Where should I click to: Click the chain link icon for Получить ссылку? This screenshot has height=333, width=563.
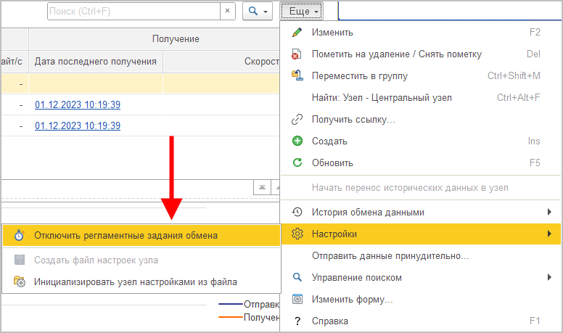(x=297, y=120)
